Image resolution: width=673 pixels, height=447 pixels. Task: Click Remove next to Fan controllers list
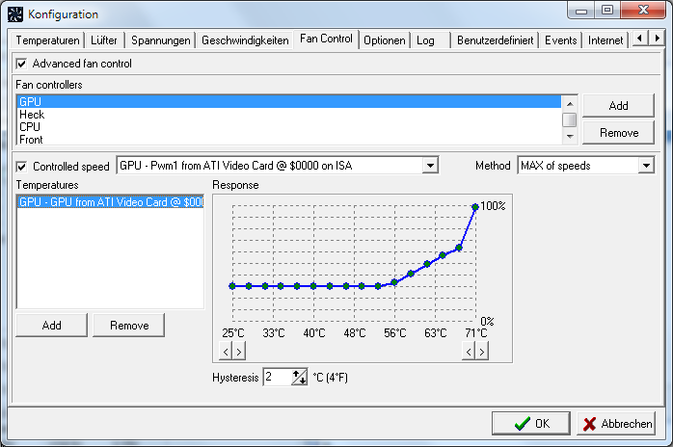coord(618,133)
